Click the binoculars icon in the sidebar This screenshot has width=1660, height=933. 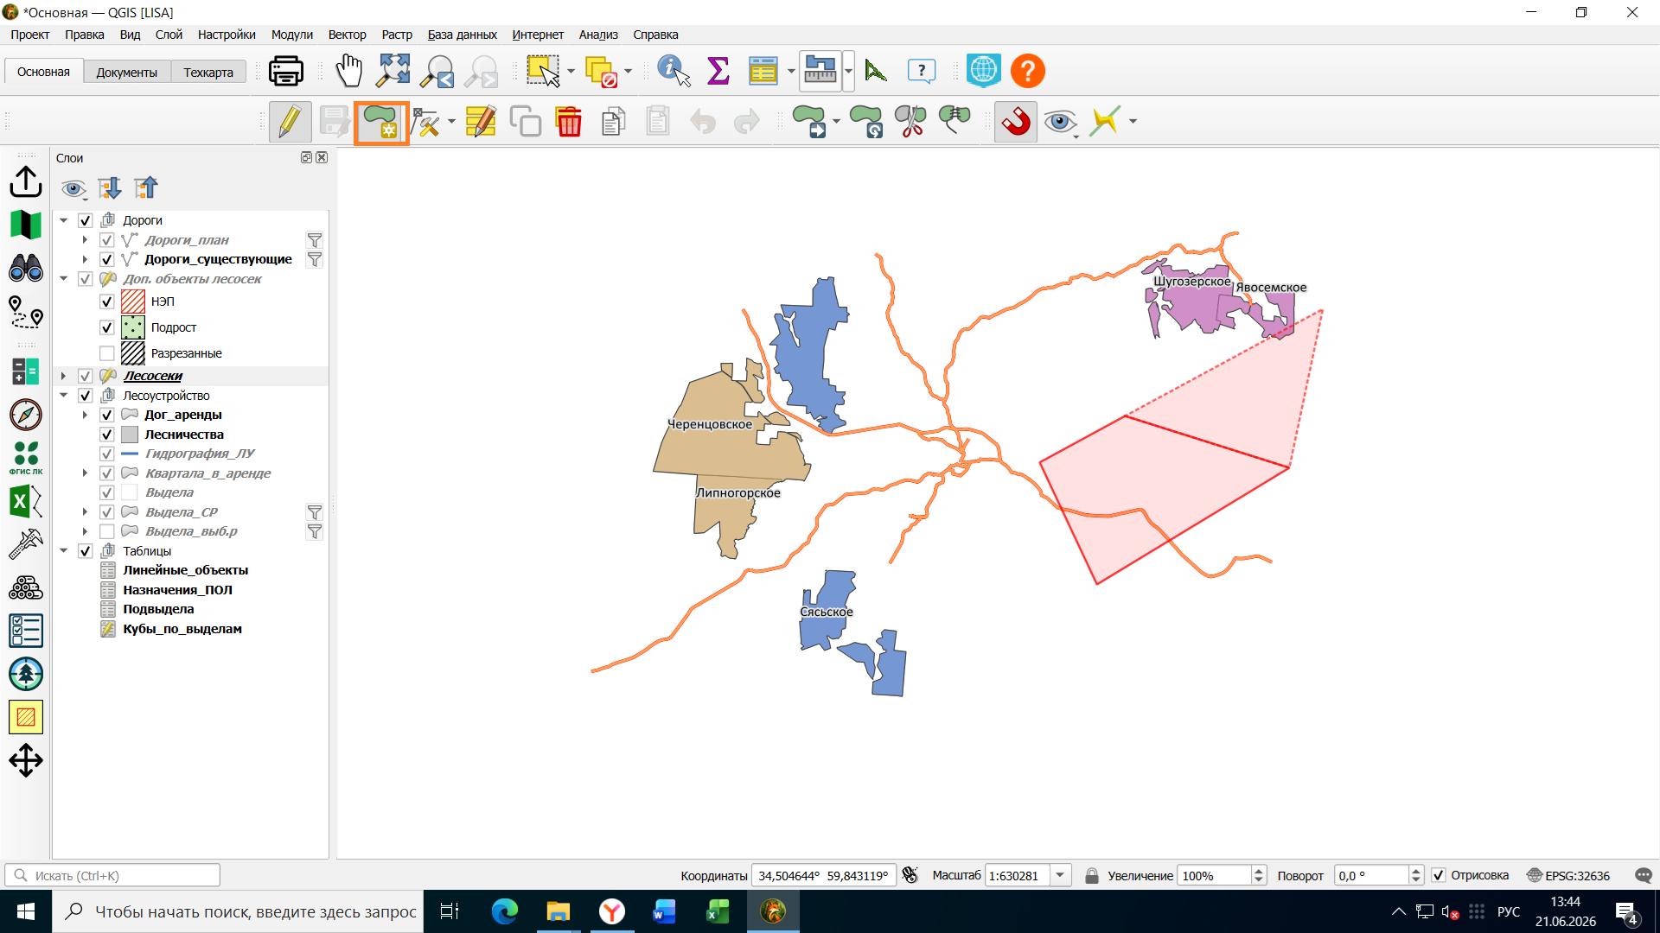click(26, 268)
